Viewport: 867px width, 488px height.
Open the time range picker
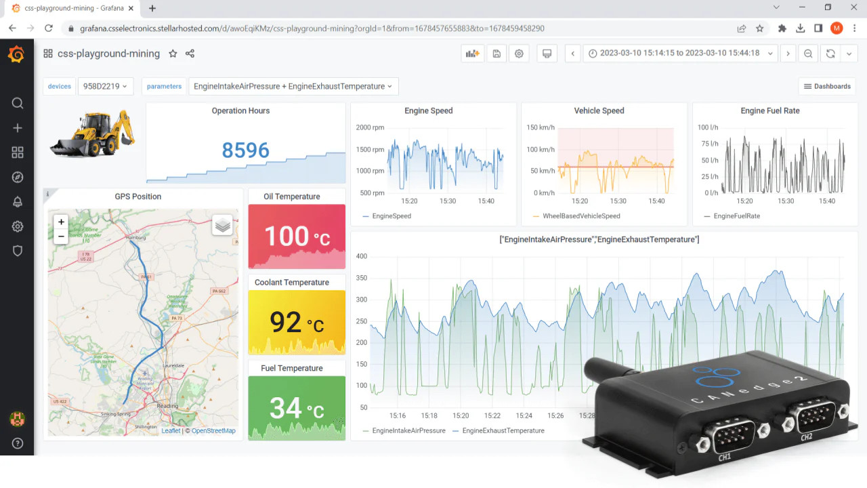(x=680, y=54)
